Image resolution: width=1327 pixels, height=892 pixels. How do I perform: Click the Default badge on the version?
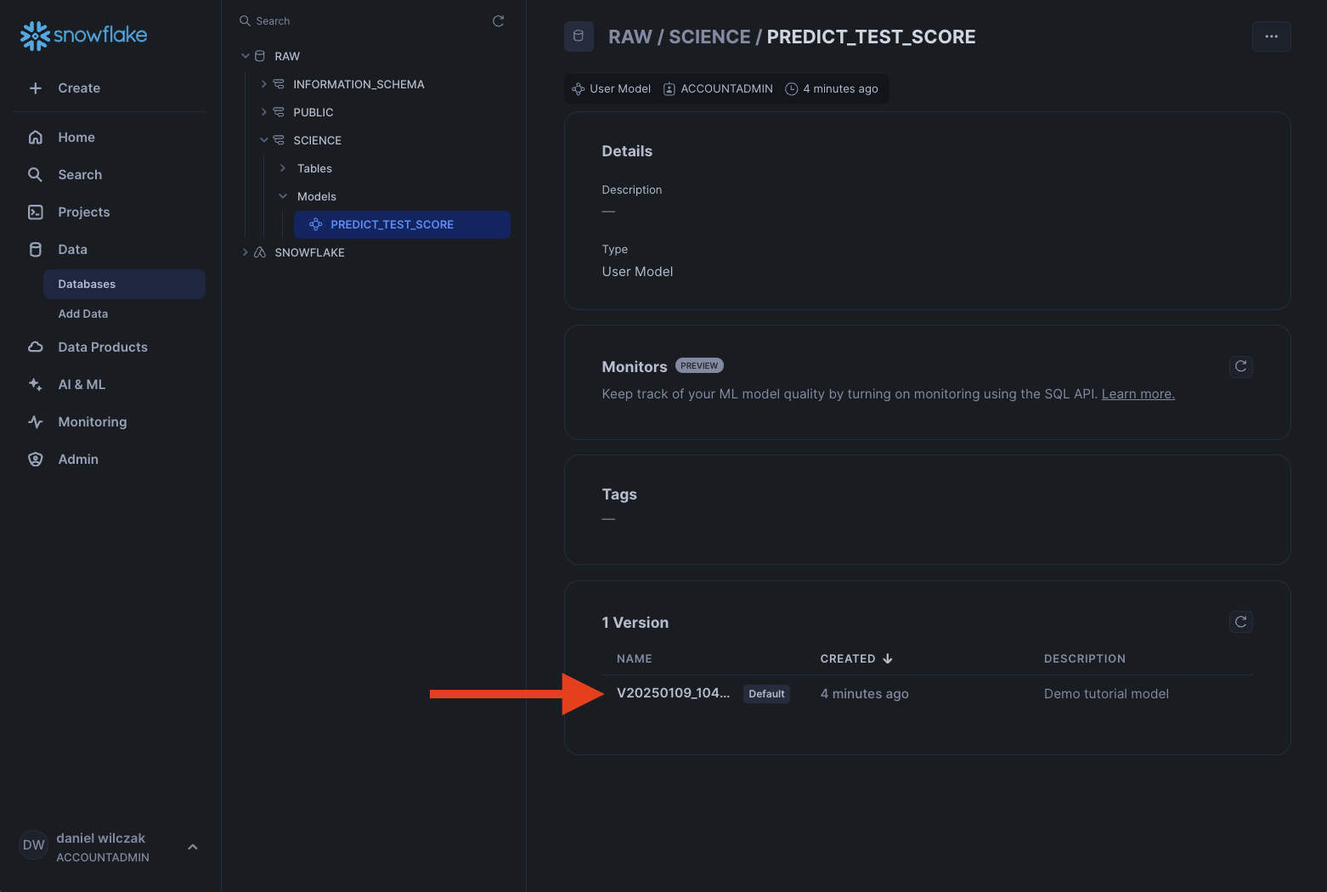[766, 694]
